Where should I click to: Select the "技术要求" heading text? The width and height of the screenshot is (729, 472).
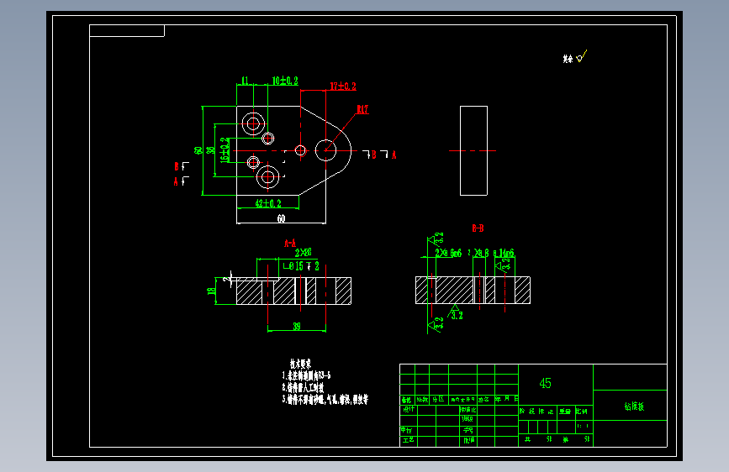point(300,364)
